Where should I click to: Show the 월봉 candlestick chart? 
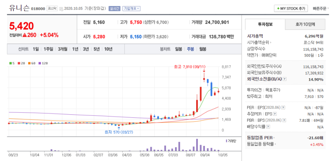203,49
